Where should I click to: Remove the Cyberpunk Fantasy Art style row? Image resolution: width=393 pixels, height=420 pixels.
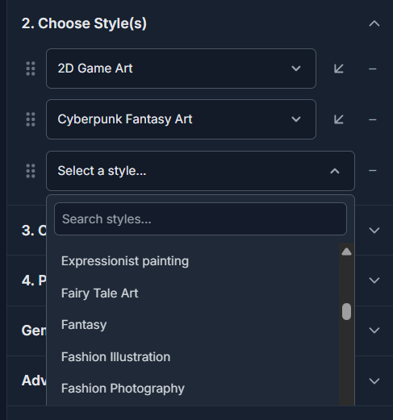373,119
